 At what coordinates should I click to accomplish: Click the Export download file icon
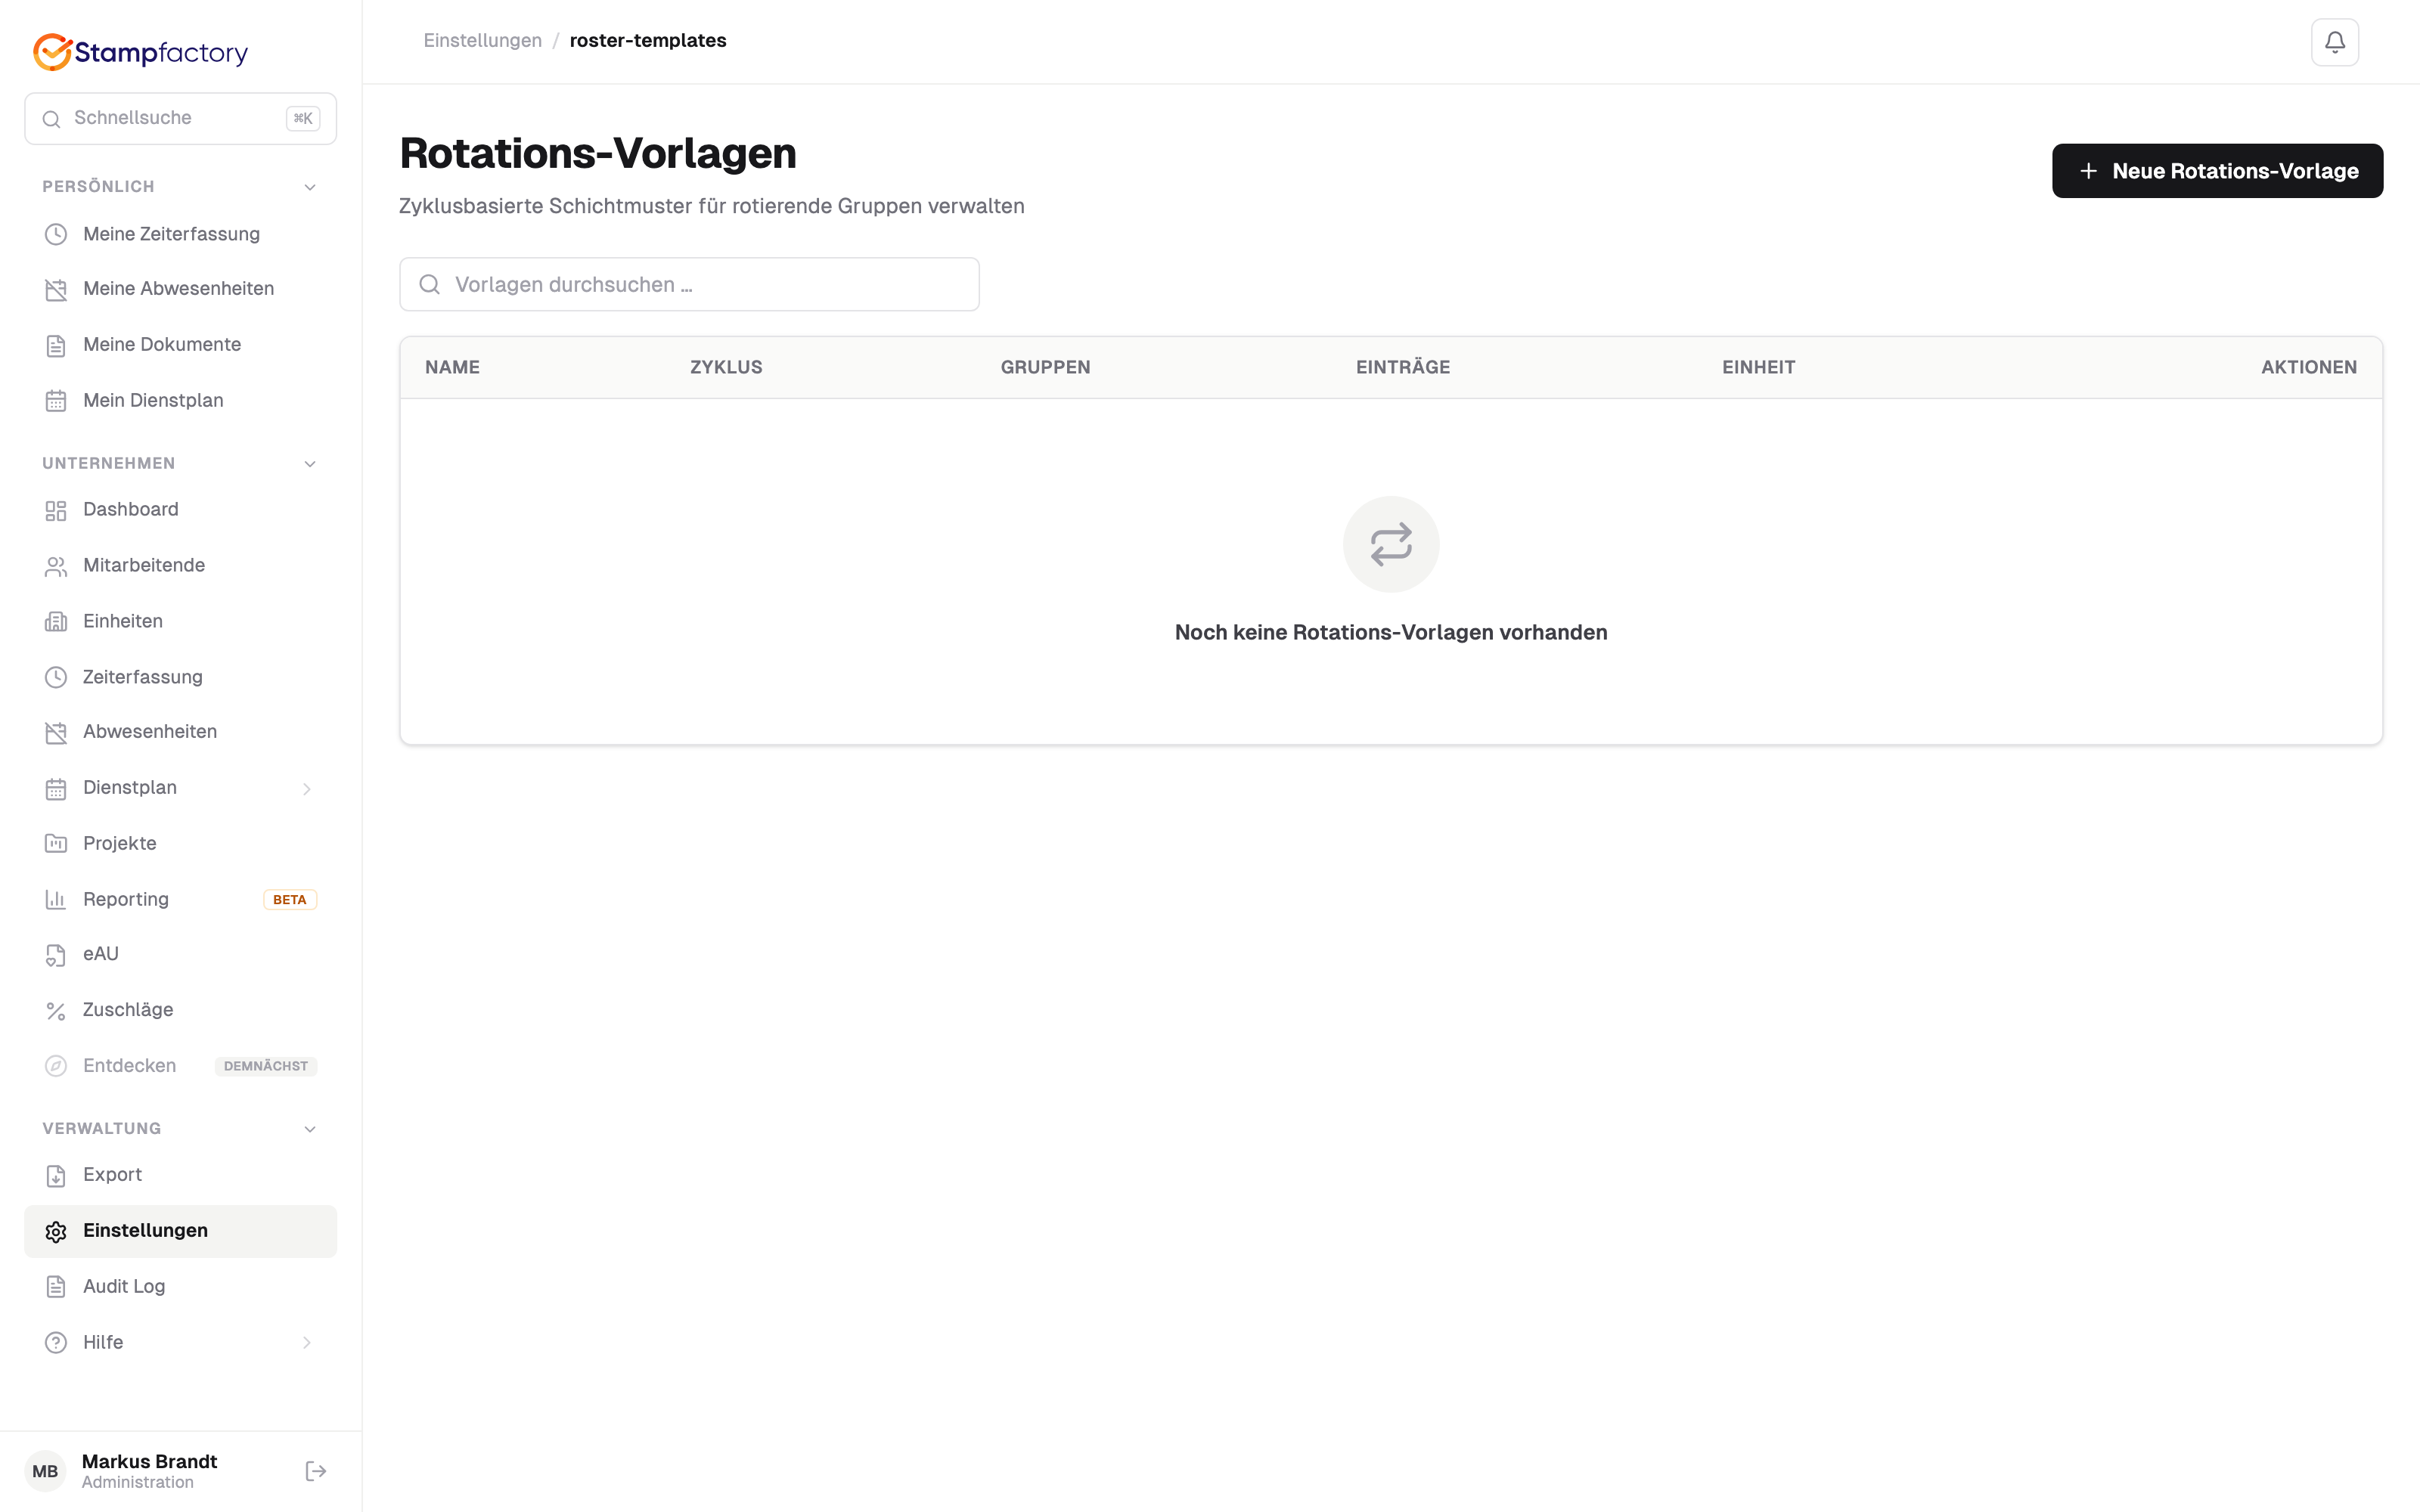pyautogui.click(x=56, y=1175)
